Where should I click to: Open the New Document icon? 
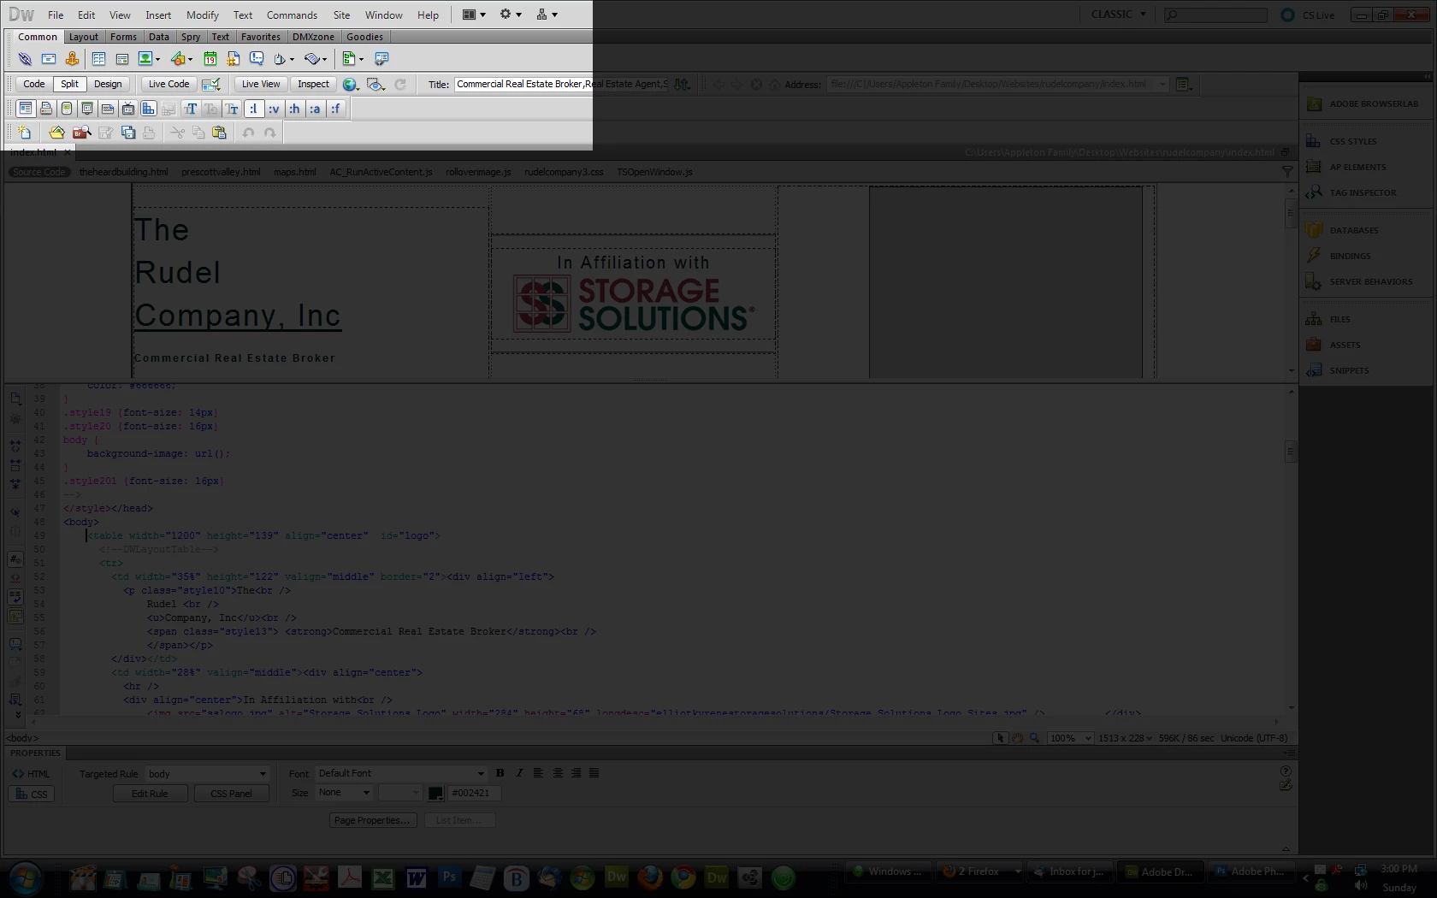click(25, 133)
